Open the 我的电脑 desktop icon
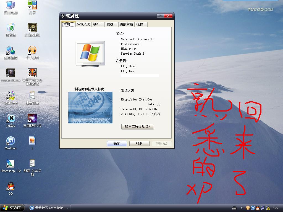283x212 pixels. point(11,7)
